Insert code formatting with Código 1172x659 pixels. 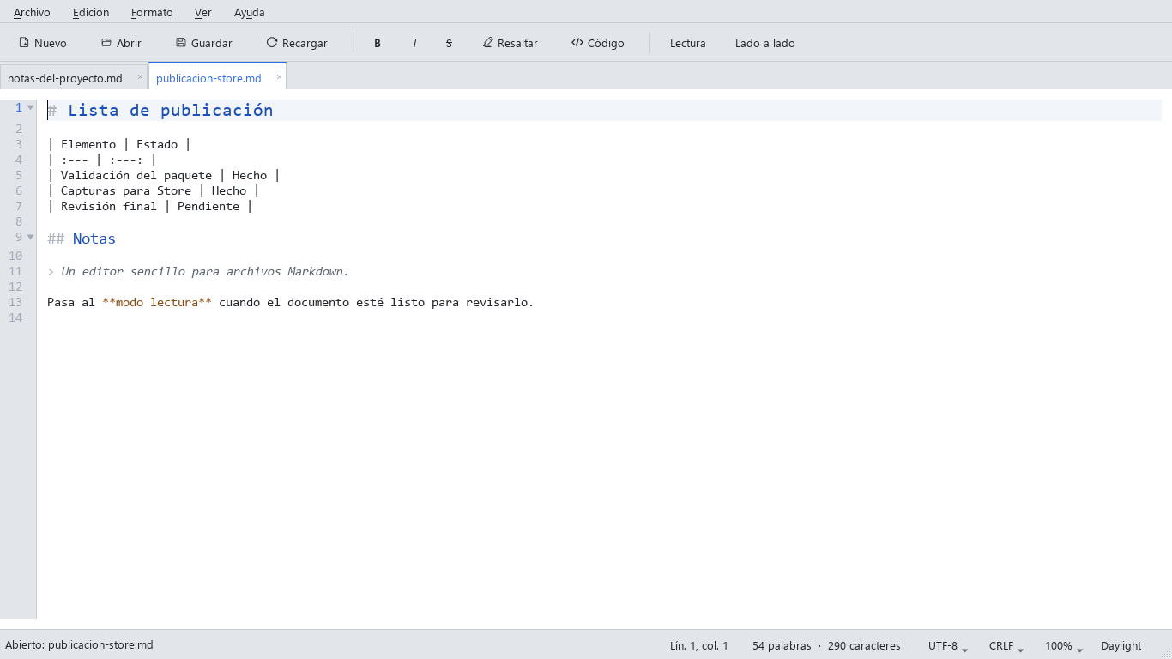[x=598, y=43]
